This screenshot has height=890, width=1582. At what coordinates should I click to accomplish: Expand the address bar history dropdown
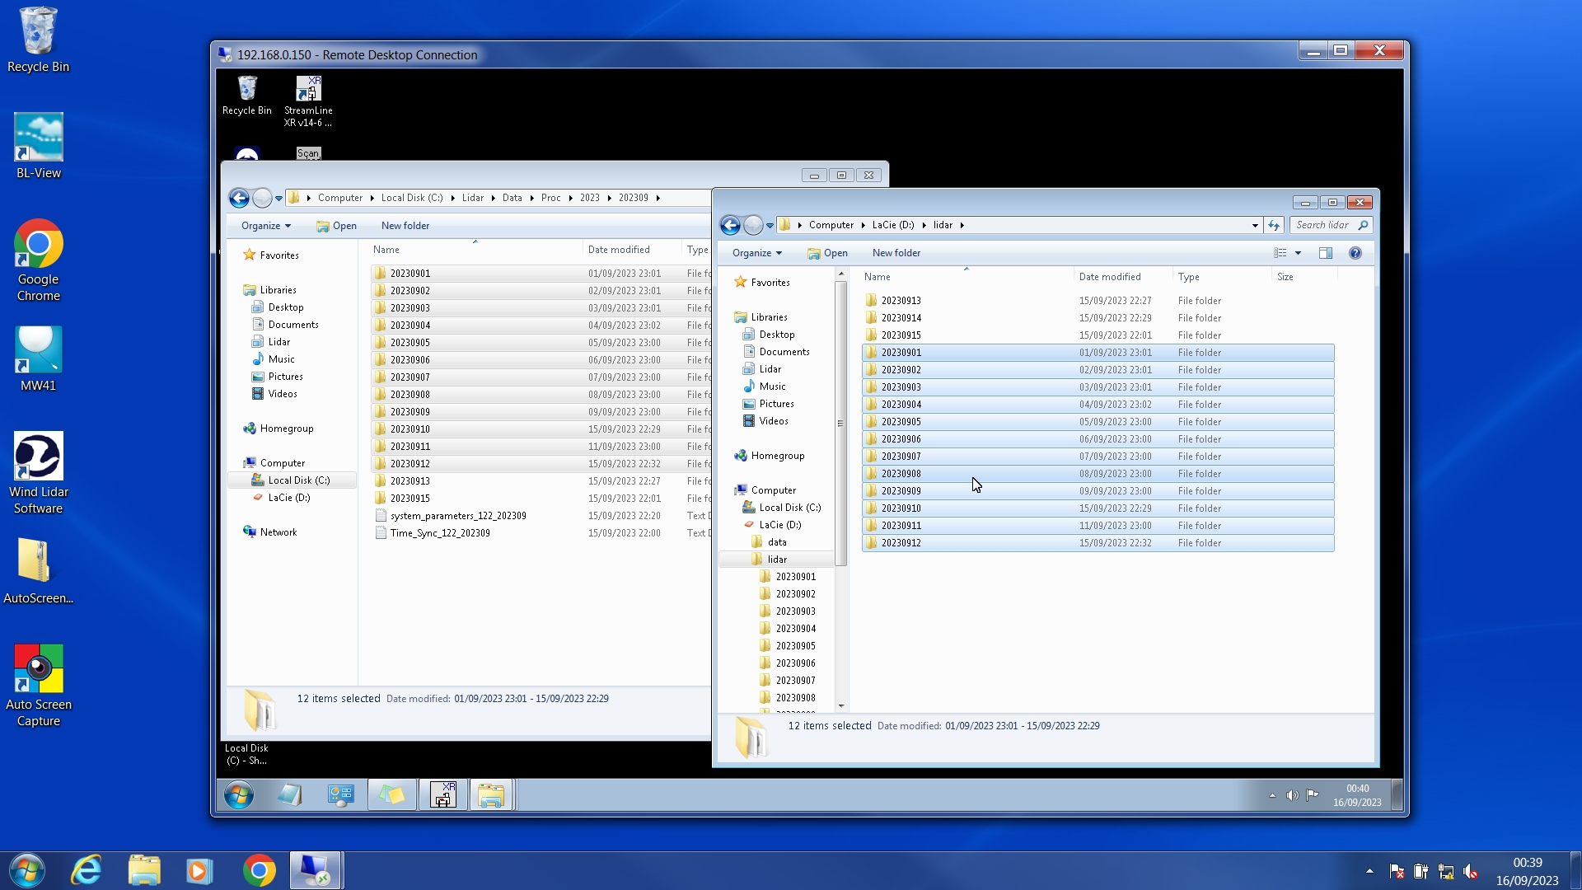tap(1255, 225)
